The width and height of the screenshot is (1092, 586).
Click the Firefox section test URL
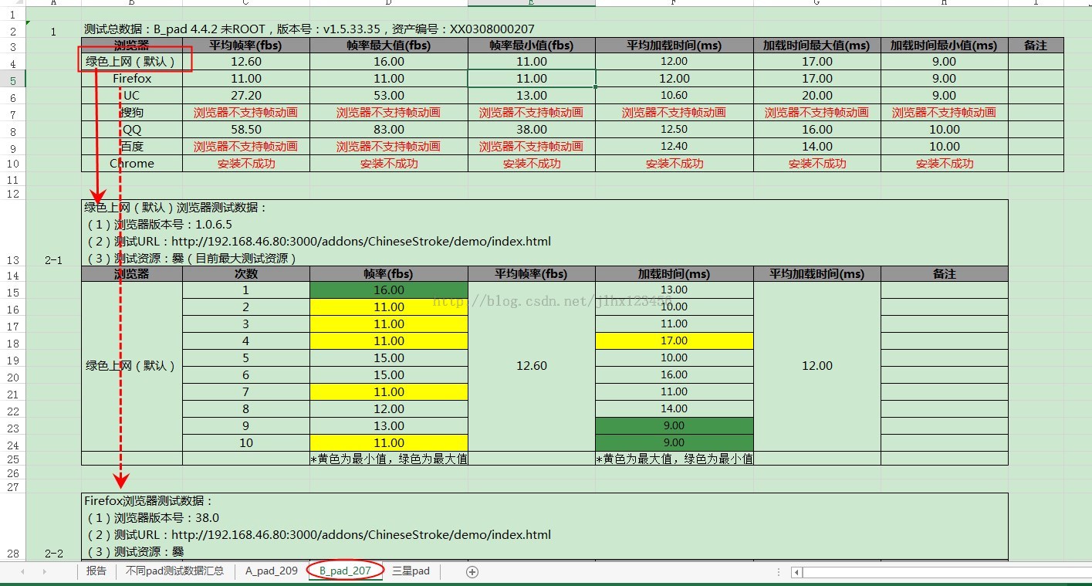[x=360, y=535]
